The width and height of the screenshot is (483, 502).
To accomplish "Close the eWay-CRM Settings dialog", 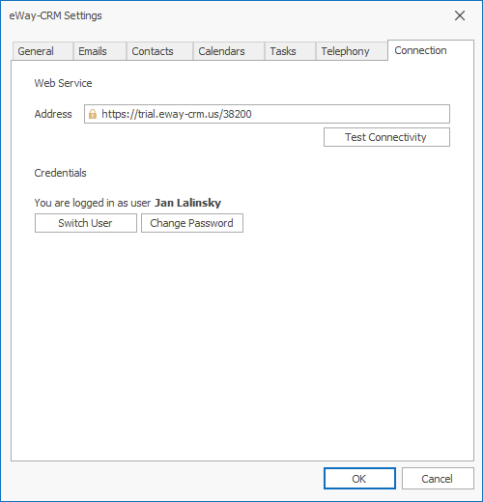I will point(460,15).
